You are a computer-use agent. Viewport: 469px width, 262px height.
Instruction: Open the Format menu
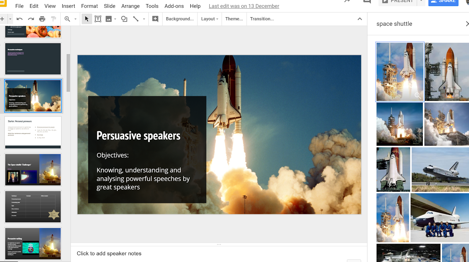89,6
